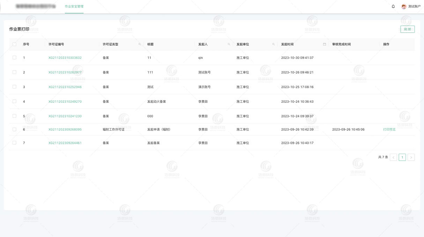424x237 pixels.
Task: Click the previous page arrow in pagination
Action: pos(393,157)
